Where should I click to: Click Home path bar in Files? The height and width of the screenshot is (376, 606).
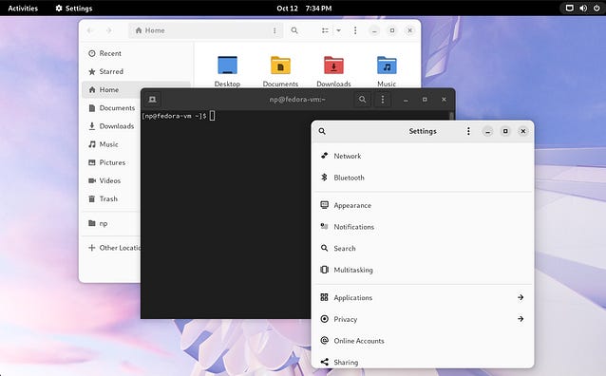click(x=205, y=30)
